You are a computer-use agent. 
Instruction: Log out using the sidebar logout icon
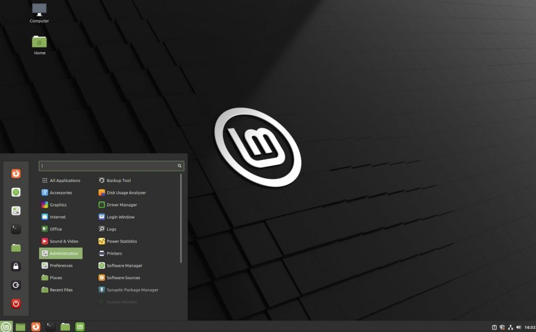pyautogui.click(x=16, y=285)
